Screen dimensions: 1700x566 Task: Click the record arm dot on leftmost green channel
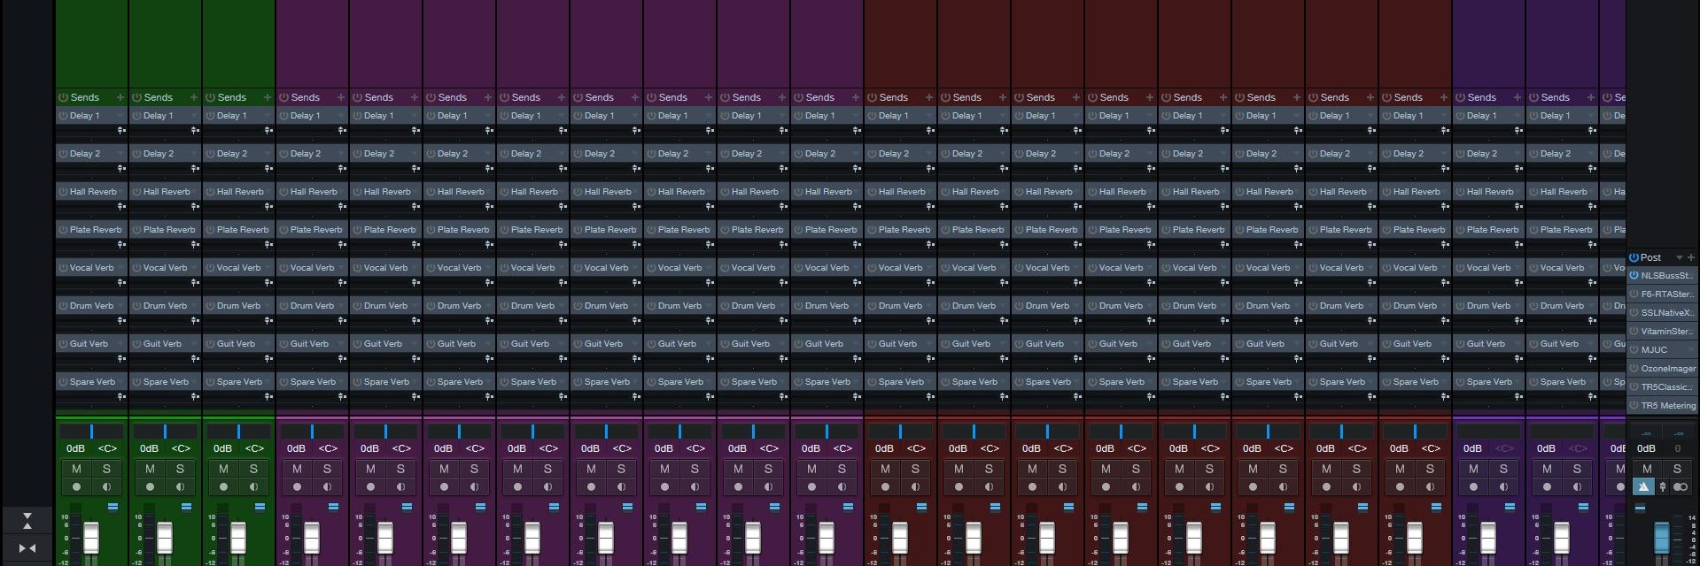point(76,486)
